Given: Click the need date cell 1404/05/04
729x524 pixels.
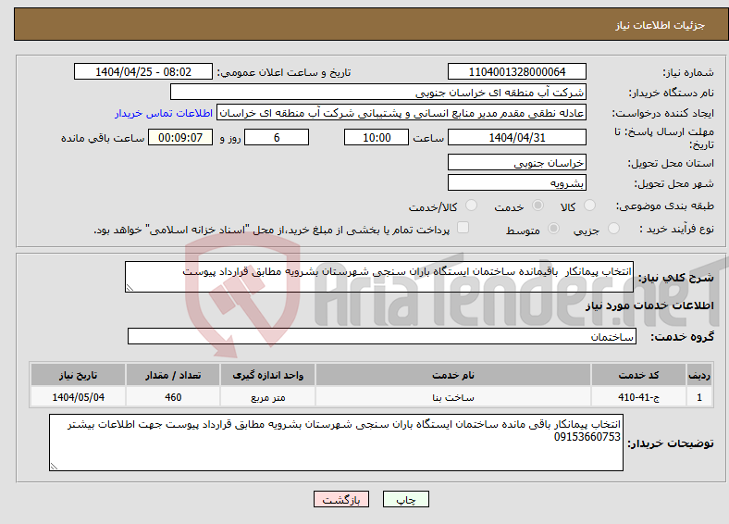Looking at the screenshot, I should pyautogui.click(x=78, y=397).
